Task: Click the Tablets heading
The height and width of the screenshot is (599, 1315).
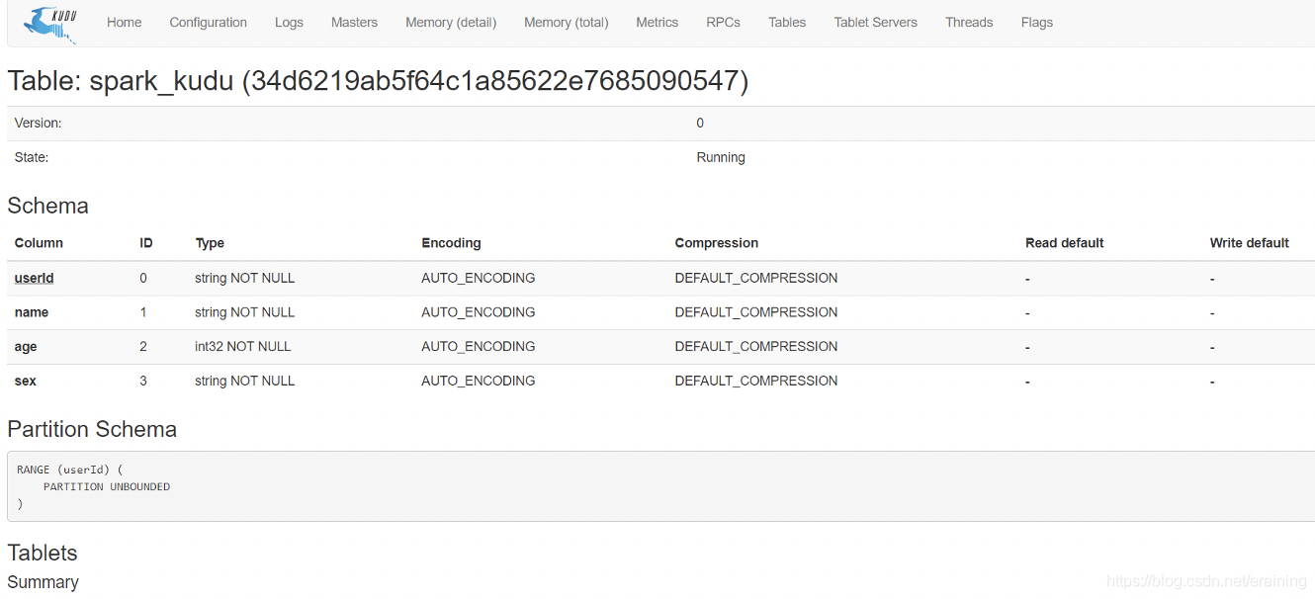Action: point(43,553)
